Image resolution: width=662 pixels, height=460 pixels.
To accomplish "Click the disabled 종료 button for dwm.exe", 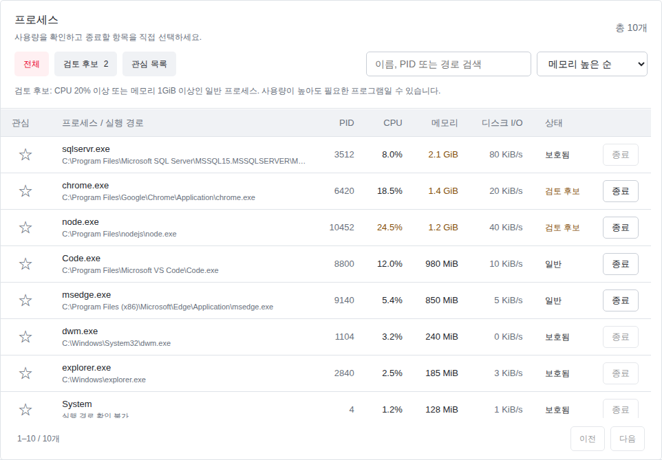I will pos(621,337).
